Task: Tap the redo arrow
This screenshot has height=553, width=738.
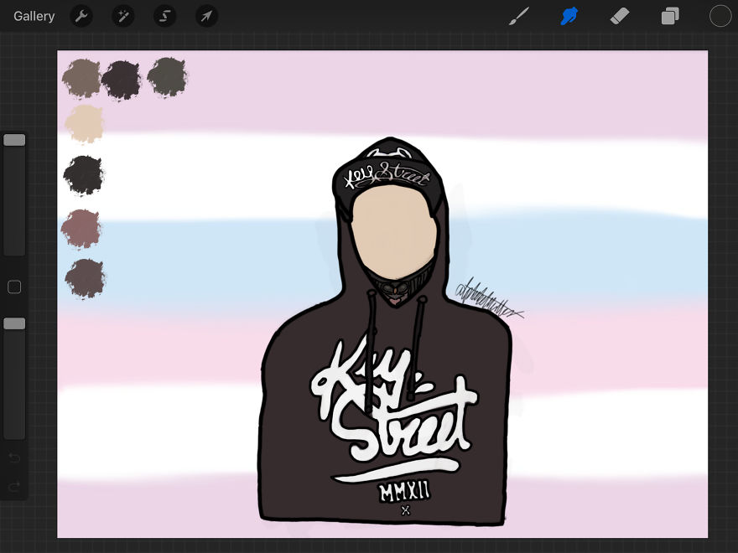Action: click(x=14, y=487)
